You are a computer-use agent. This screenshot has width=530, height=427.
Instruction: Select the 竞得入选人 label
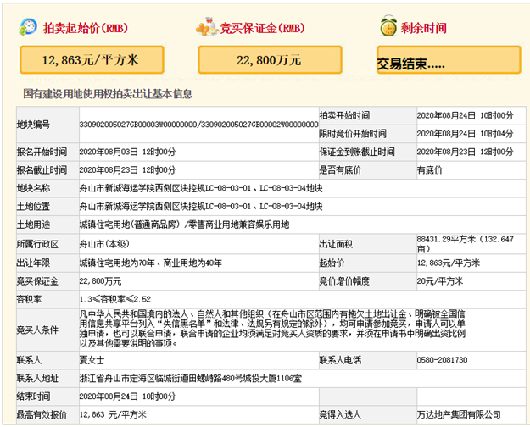(x=340, y=415)
